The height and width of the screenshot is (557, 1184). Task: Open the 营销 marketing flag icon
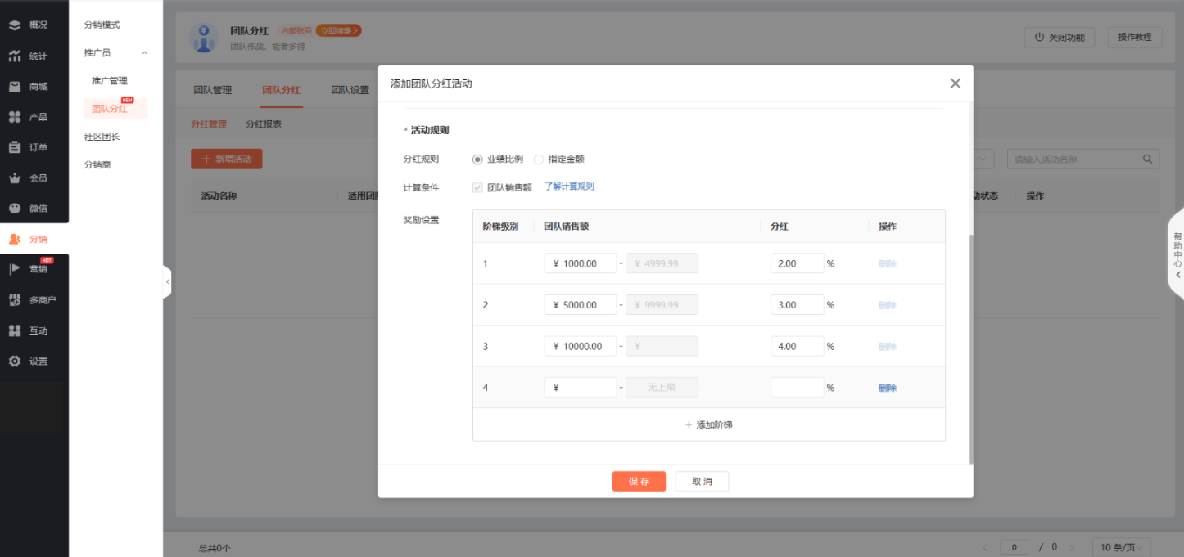coord(15,269)
